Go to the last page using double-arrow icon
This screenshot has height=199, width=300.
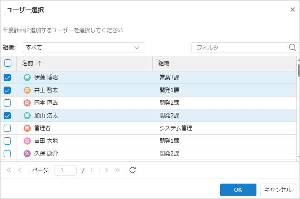[x=118, y=170]
